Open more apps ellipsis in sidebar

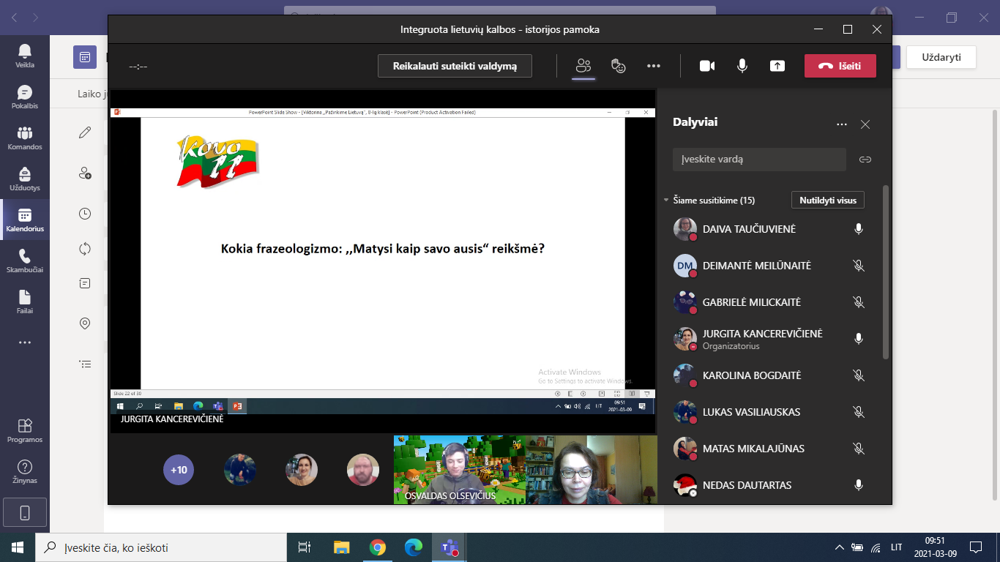pos(25,342)
